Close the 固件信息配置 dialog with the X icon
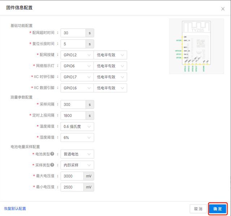 (223, 9)
